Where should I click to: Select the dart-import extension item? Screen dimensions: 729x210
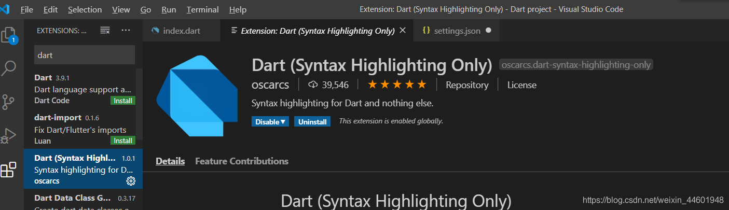(x=83, y=129)
